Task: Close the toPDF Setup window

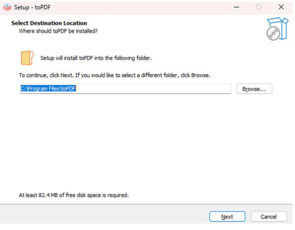Action: (x=281, y=7)
